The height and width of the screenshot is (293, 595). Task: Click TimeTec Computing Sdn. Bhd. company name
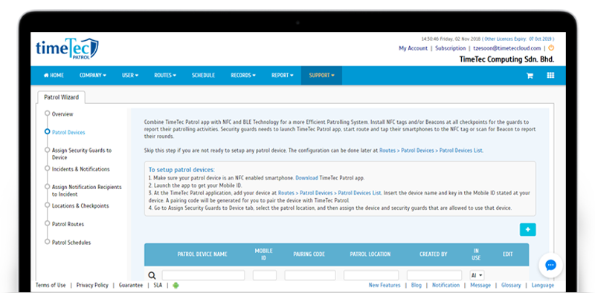point(506,59)
